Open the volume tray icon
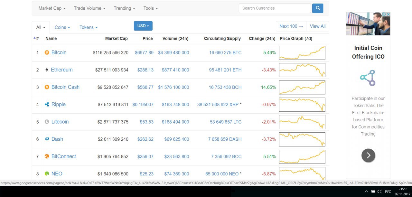Viewport: 412px width, 197px height. (x=380, y=191)
